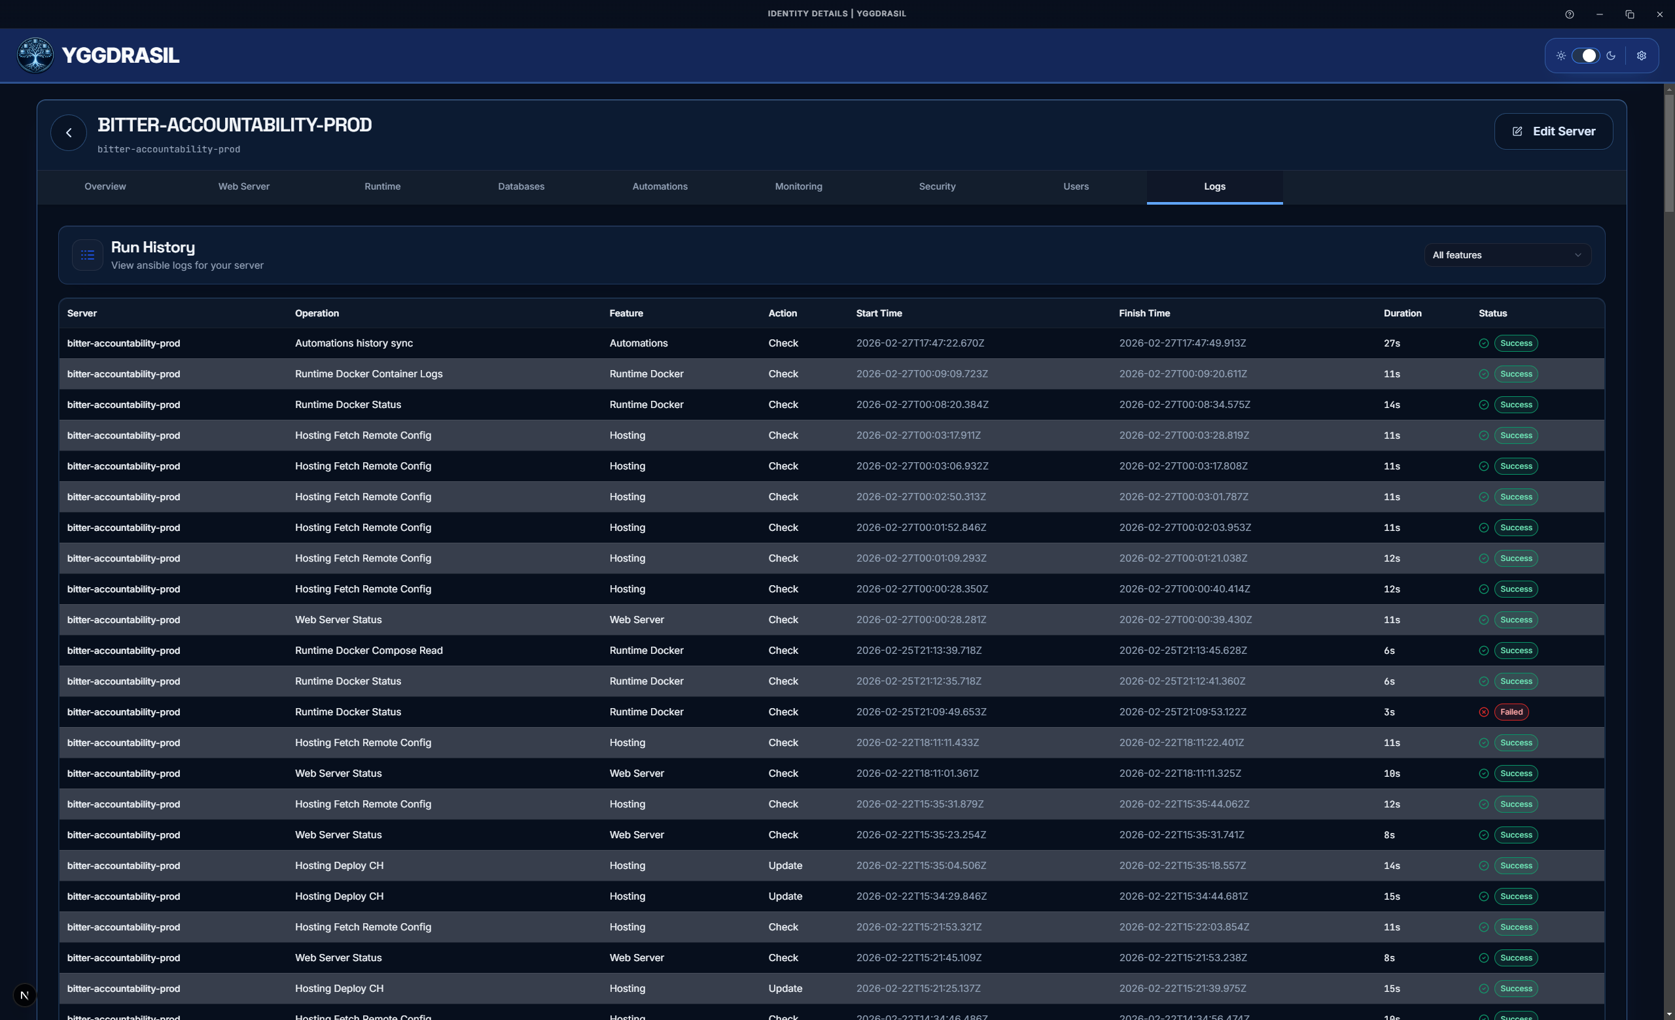Enable dark mode via the moon icon

tap(1612, 55)
